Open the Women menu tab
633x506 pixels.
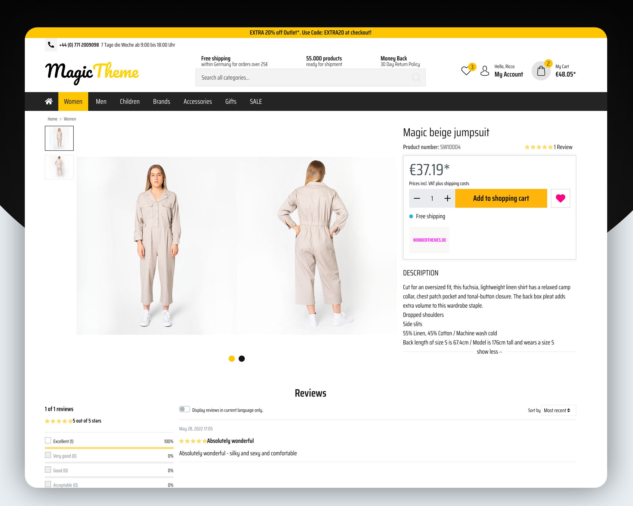coord(73,101)
